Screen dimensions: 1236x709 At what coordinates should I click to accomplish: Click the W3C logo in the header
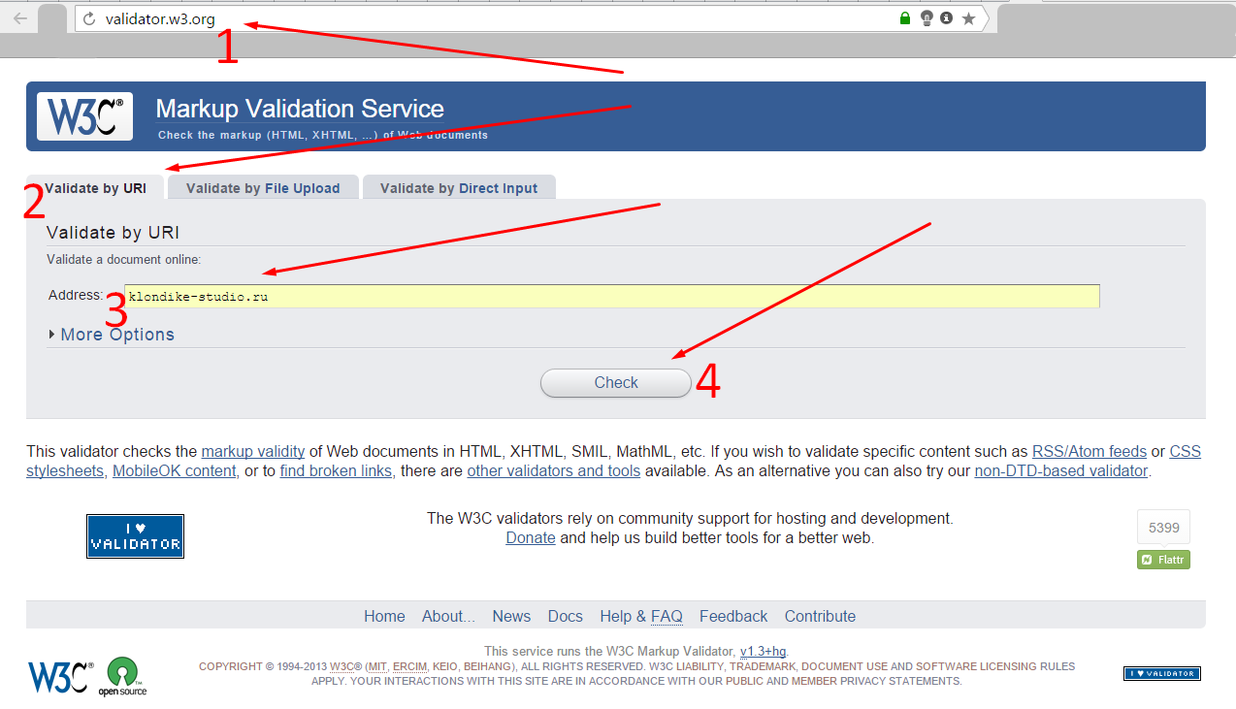[x=85, y=116]
